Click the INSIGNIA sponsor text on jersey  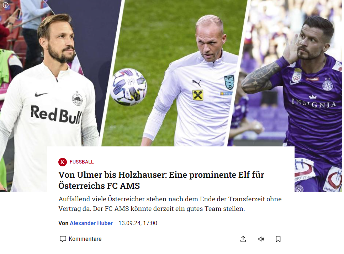pyautogui.click(x=314, y=103)
